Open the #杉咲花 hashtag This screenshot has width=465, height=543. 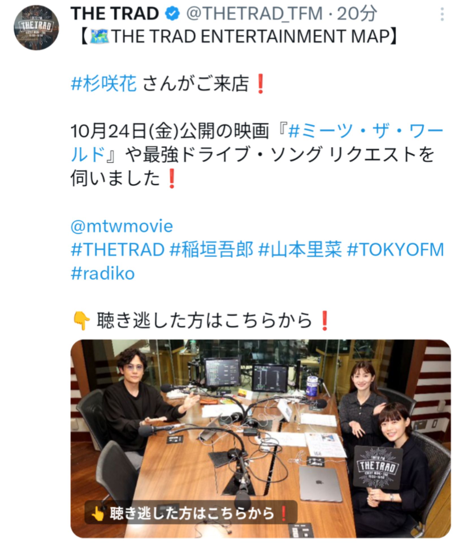pyautogui.click(x=104, y=84)
